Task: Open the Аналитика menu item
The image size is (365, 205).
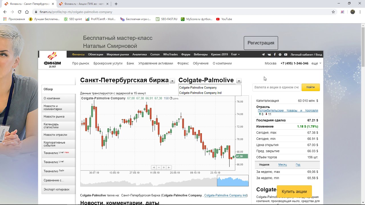Action: click(139, 54)
